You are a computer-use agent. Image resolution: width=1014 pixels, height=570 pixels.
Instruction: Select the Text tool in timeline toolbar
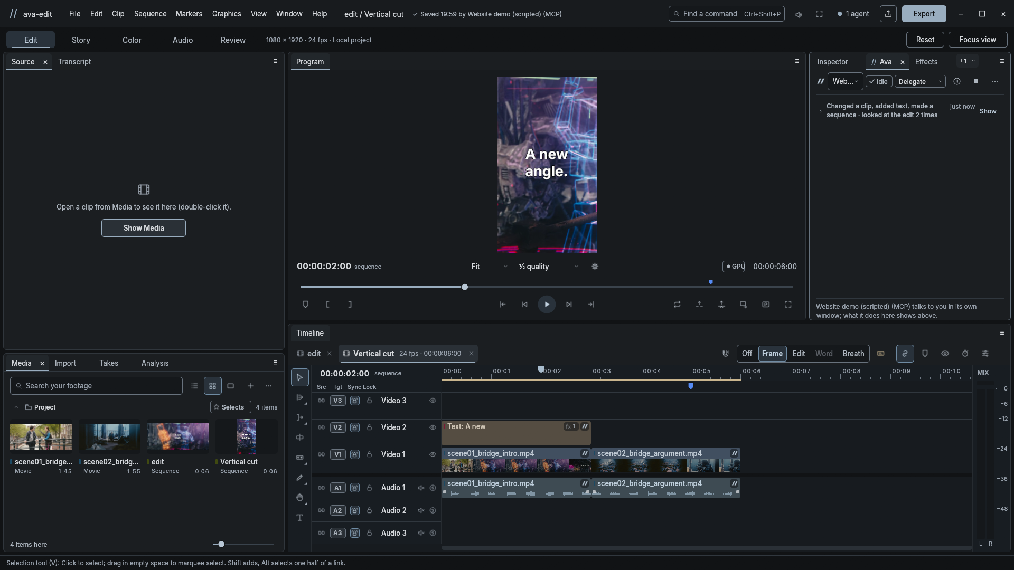pyautogui.click(x=299, y=518)
